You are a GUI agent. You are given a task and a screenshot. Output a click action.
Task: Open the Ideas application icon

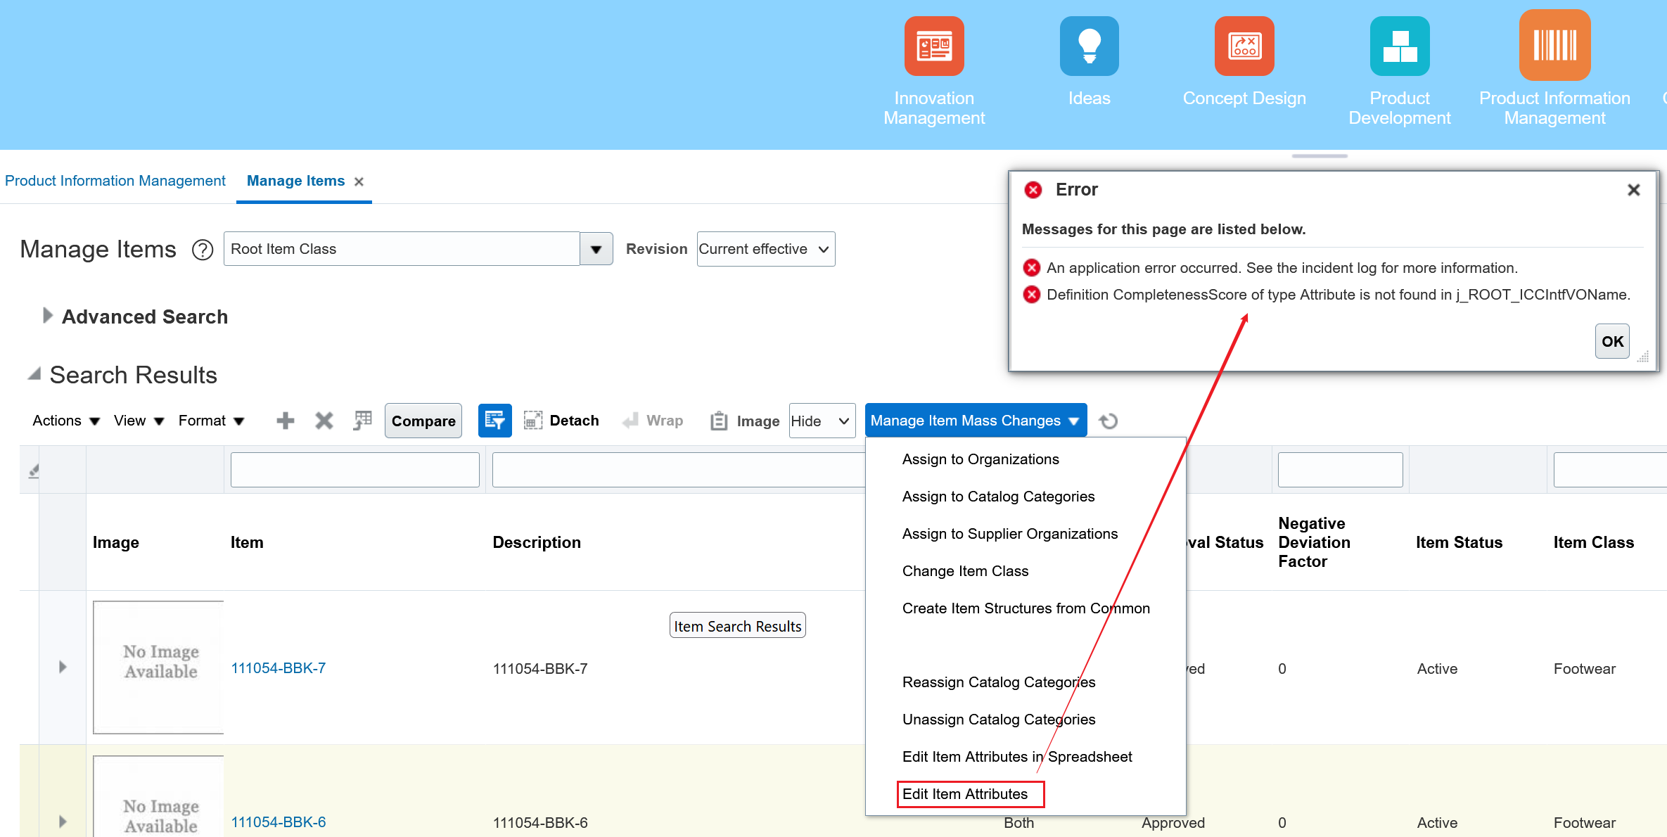coord(1089,46)
